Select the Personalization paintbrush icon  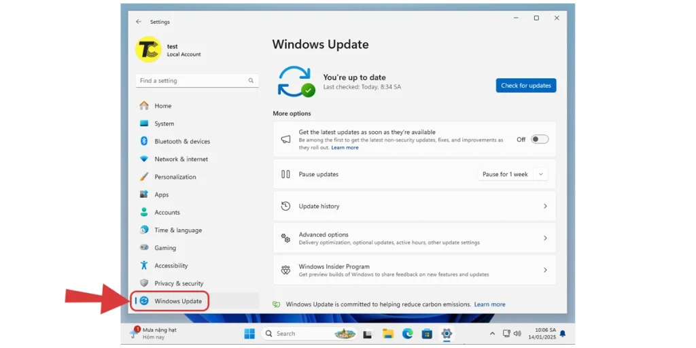[144, 177]
